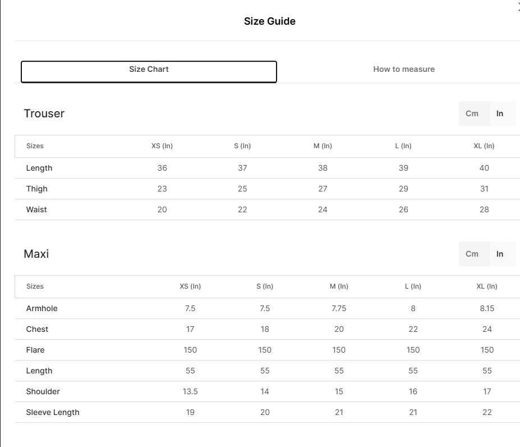
Task: Select the Trouser XL (In) column header
Action: (484, 146)
